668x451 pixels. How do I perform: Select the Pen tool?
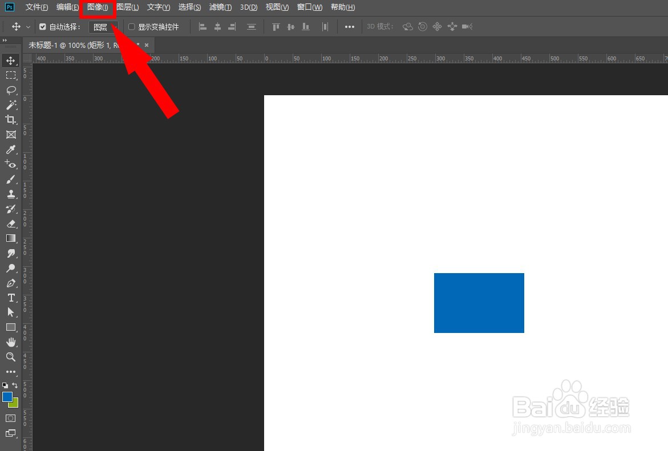point(11,283)
